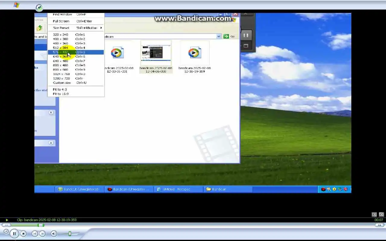The image size is (386, 241).
Task: Select video file bandicam 2025-02-08 12-38-19-359
Action: [195, 57]
